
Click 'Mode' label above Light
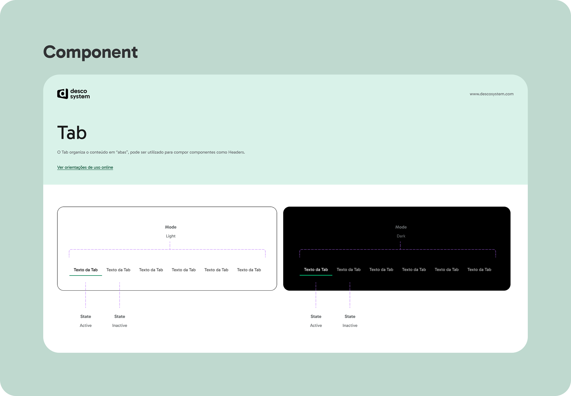[171, 227]
